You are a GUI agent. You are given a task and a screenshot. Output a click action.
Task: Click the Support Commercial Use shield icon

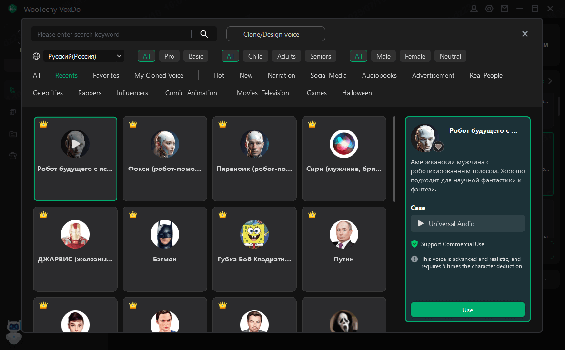pos(414,244)
